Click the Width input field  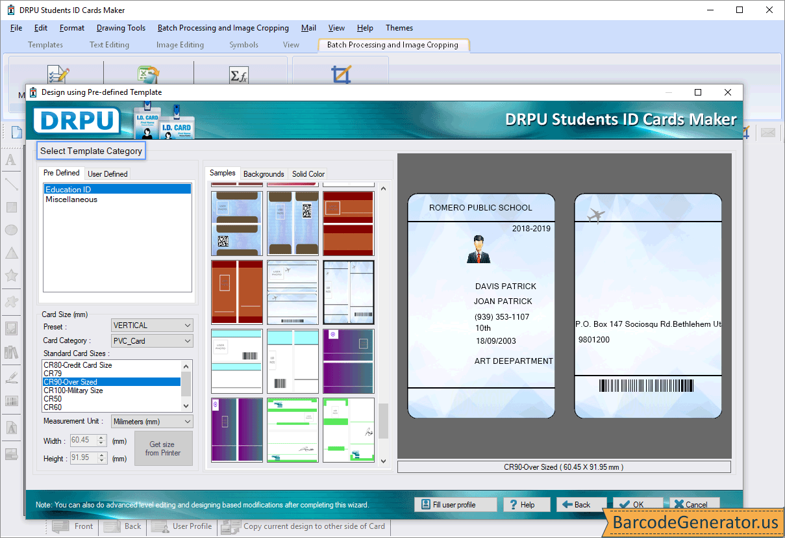point(84,441)
